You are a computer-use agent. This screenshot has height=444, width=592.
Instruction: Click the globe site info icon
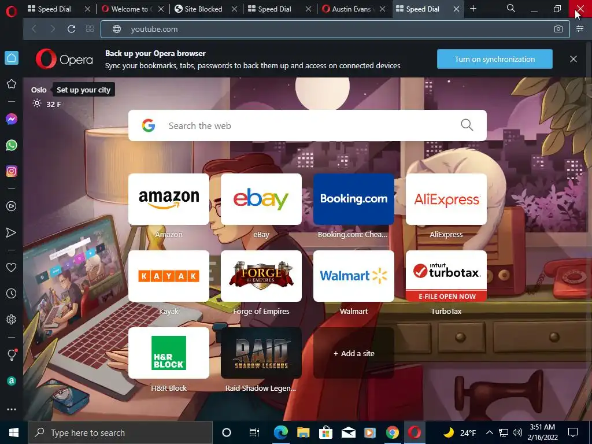(x=117, y=29)
